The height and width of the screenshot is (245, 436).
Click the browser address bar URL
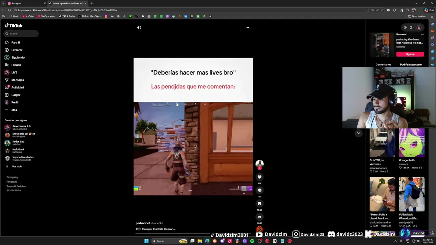[68, 10]
